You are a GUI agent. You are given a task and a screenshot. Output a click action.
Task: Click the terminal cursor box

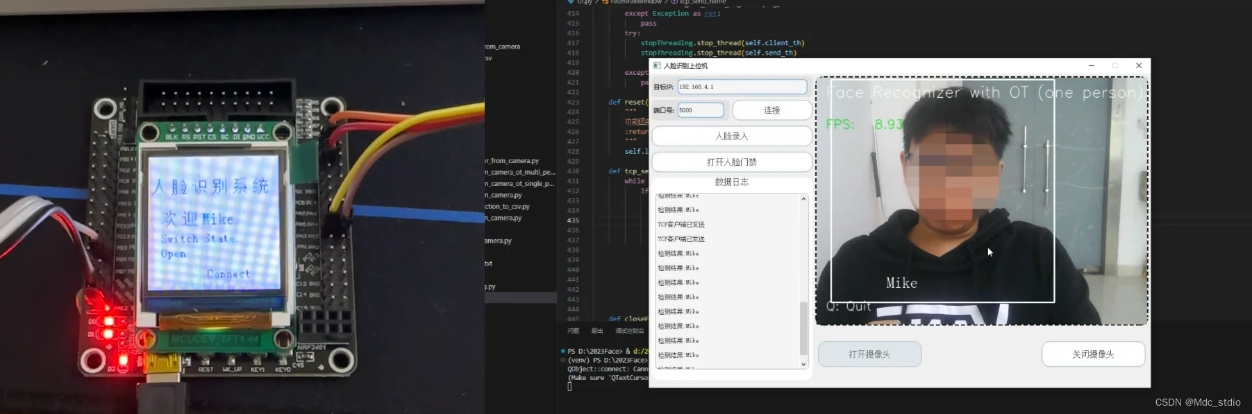click(x=569, y=386)
